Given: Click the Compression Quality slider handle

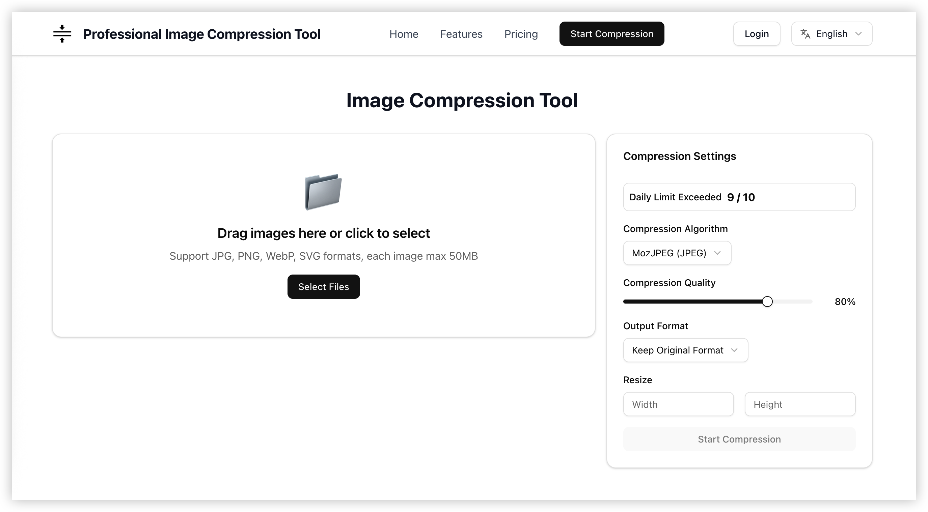Looking at the screenshot, I should click(767, 302).
